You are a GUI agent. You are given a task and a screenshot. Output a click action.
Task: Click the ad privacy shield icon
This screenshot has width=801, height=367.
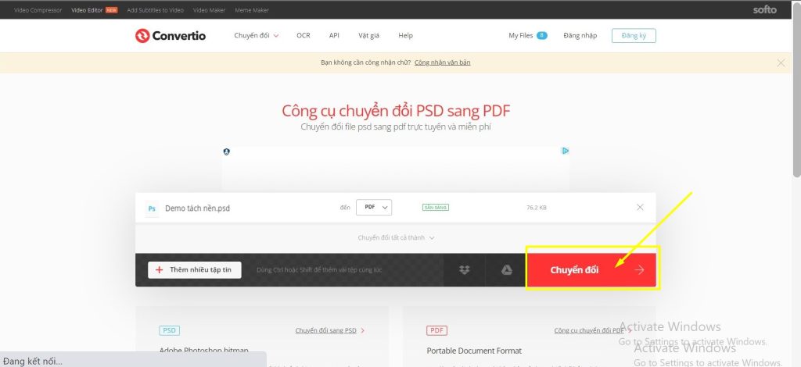click(x=227, y=151)
